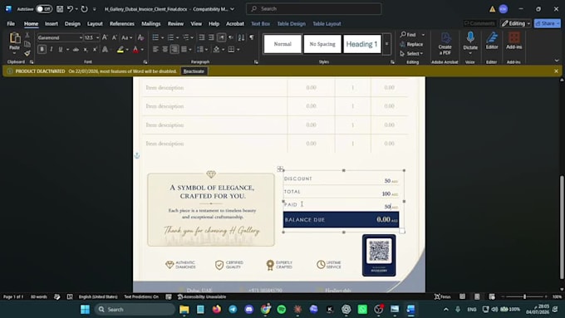This screenshot has height=318, width=565.
Task: Open the Garamond font name dropdown
Action: point(81,37)
